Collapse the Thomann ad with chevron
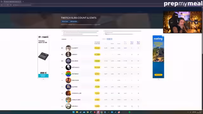The image size is (203, 114). [x=43, y=79]
